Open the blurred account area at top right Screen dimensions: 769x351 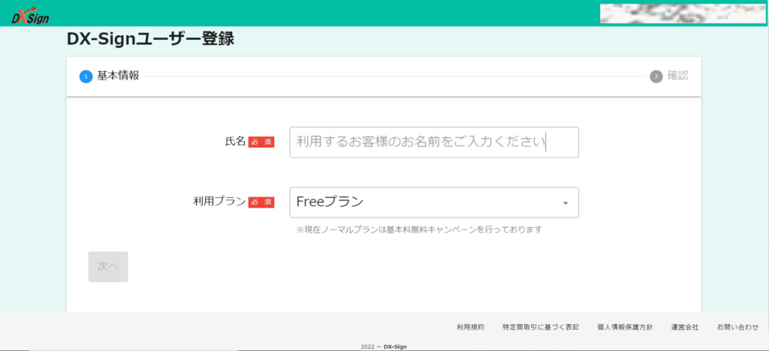click(x=682, y=13)
